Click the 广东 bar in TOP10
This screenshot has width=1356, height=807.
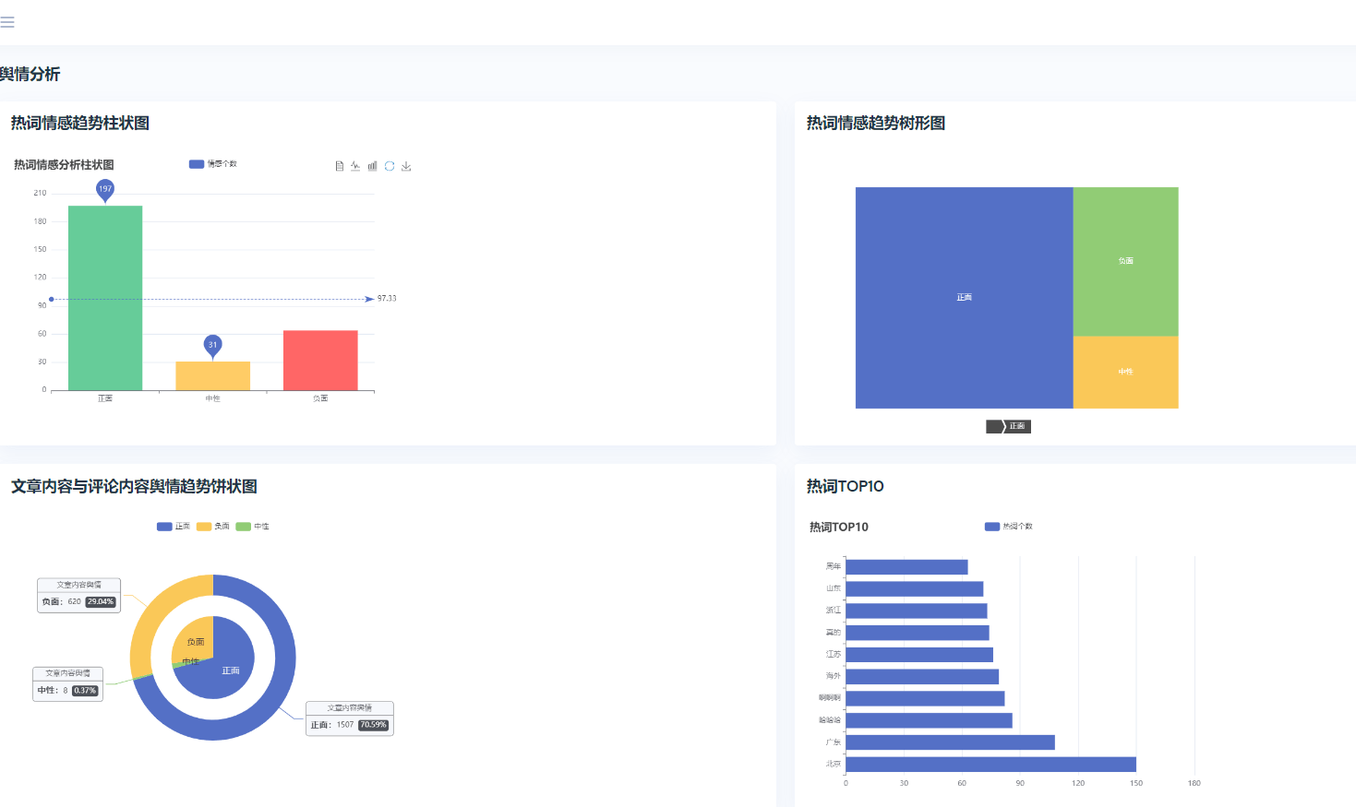(x=950, y=742)
